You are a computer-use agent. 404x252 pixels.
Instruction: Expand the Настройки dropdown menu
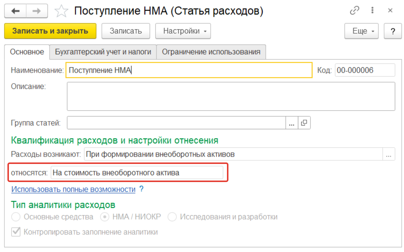pos(183,31)
